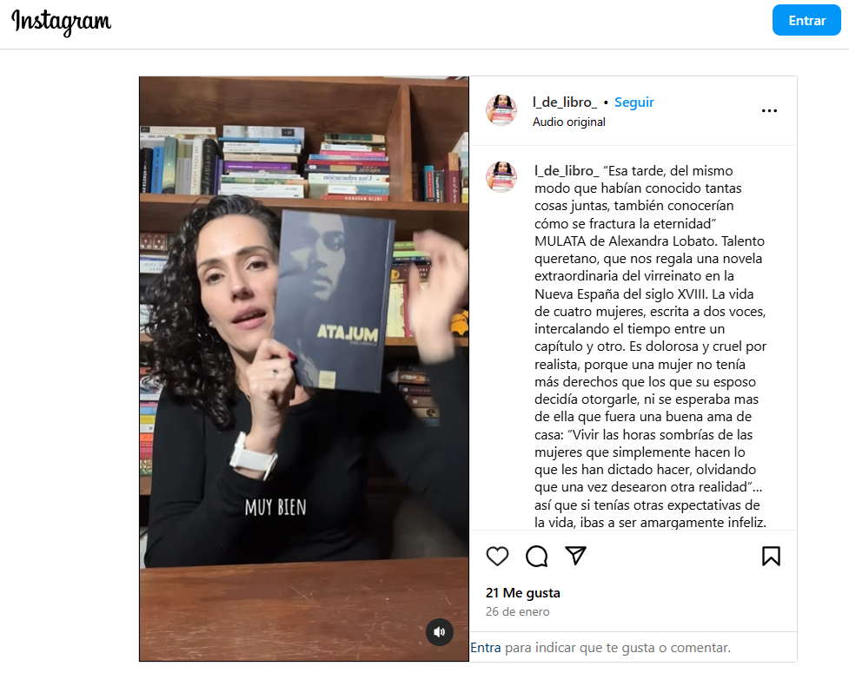The image size is (849, 673).
Task: Click the caption text about MULATA
Action: click(x=650, y=346)
